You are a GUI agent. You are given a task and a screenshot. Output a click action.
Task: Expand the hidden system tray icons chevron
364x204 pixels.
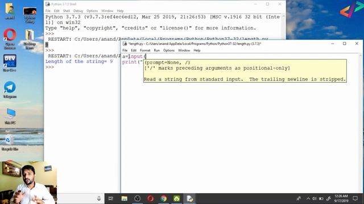point(308,198)
